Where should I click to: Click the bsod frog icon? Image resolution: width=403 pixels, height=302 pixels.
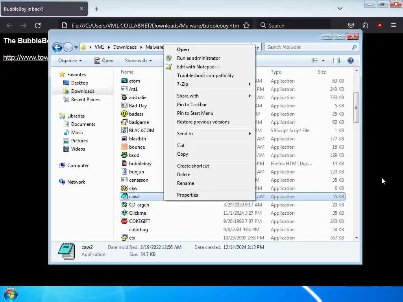point(124,155)
